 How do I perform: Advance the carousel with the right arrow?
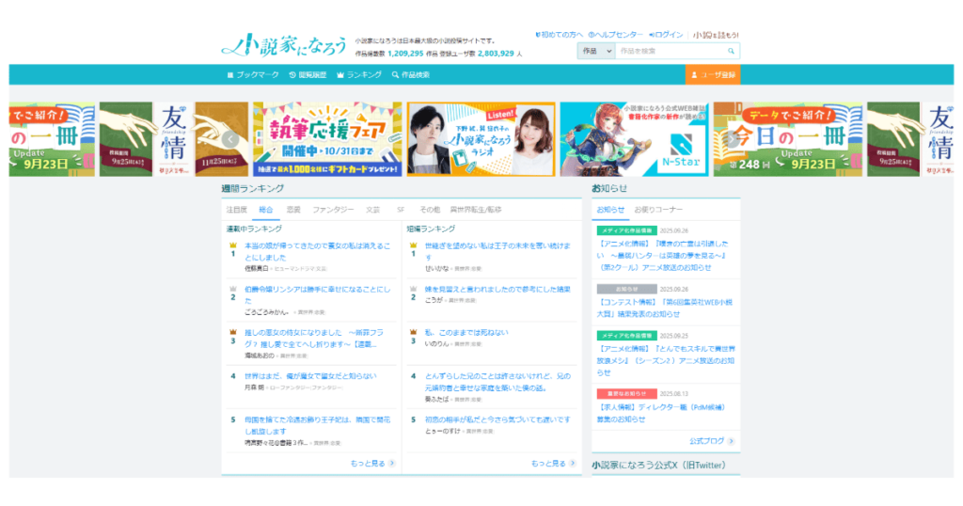pos(733,139)
